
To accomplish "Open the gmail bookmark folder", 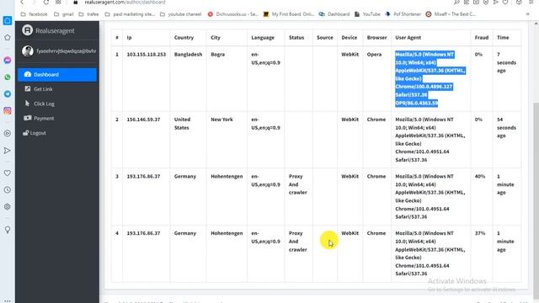I will coord(64,14).
